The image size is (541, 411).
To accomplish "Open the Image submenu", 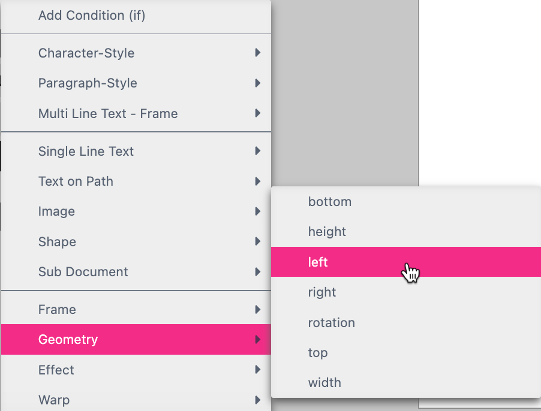I will (x=136, y=211).
